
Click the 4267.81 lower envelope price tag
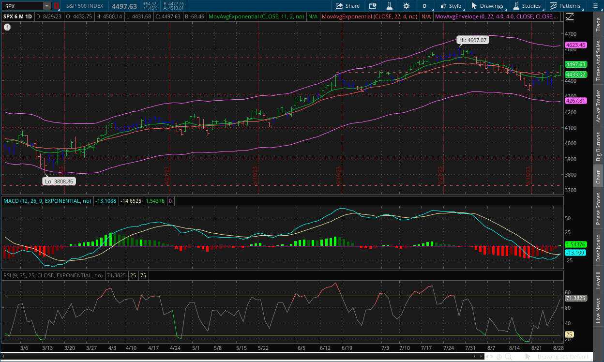(576, 101)
